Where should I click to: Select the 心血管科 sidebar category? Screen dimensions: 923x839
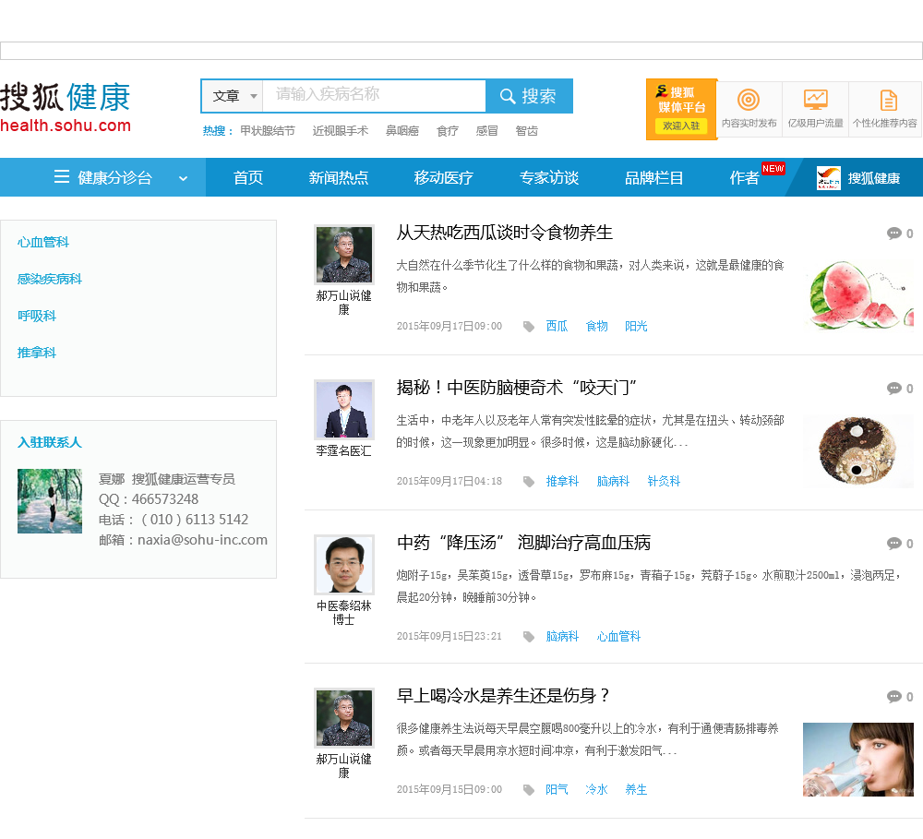click(x=43, y=242)
